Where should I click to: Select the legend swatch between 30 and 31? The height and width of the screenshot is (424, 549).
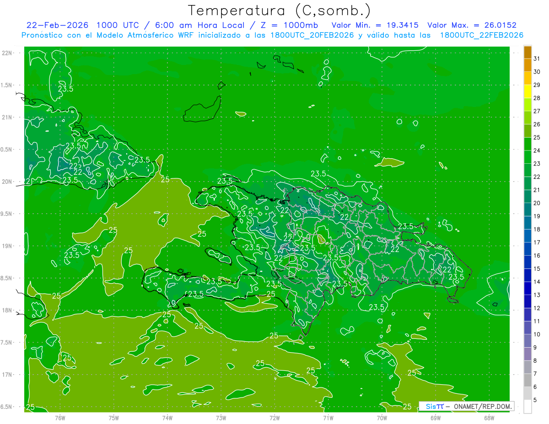[x=527, y=65]
